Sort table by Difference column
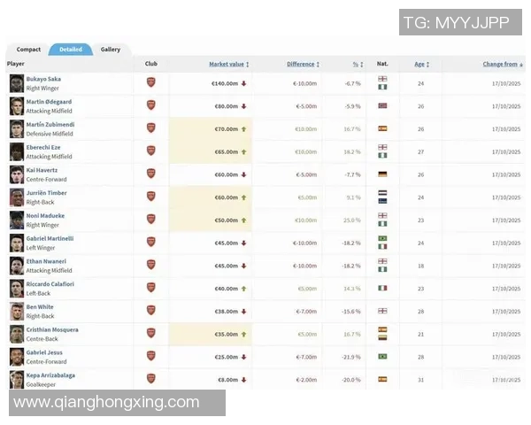This screenshot has width=531, height=425. (303, 64)
